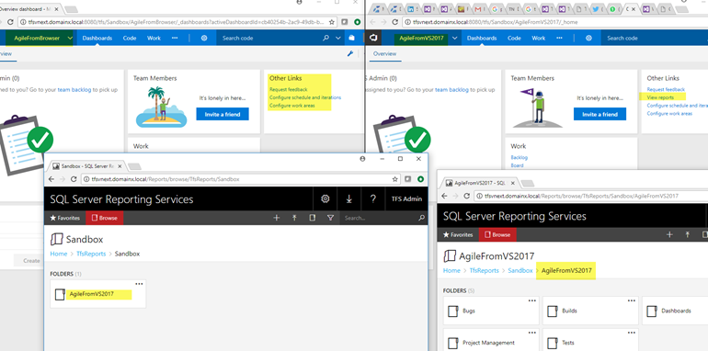The height and width of the screenshot is (351, 708).
Task: Click Upload arrow icon in Sandbox reporting toolbar
Action: click(294, 218)
